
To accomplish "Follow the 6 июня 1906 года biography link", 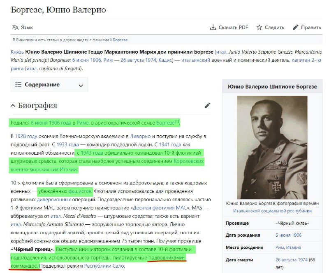I will coord(51,122).
